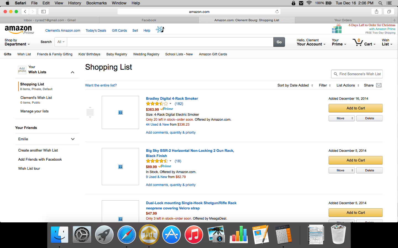Click the drag handle beside Bradley Smoker item
This screenshot has width=398, height=248.
click(90, 112)
